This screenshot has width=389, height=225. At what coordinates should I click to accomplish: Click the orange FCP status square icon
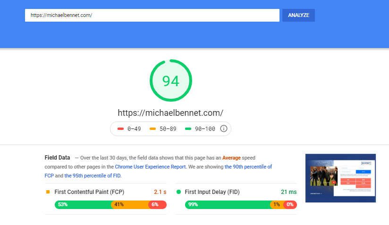coord(48,192)
